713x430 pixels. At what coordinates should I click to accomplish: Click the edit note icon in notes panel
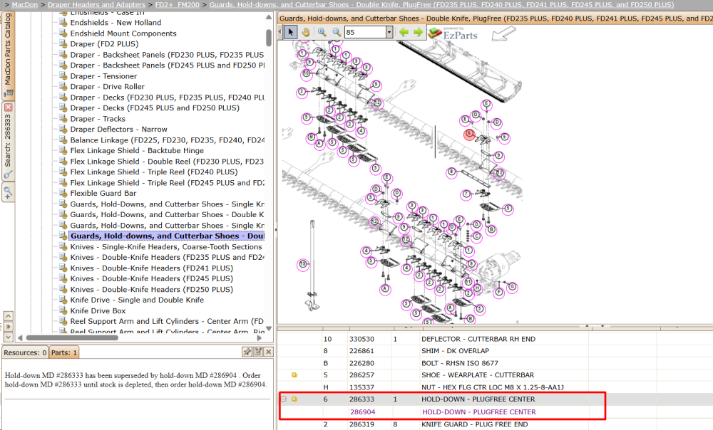click(x=258, y=352)
